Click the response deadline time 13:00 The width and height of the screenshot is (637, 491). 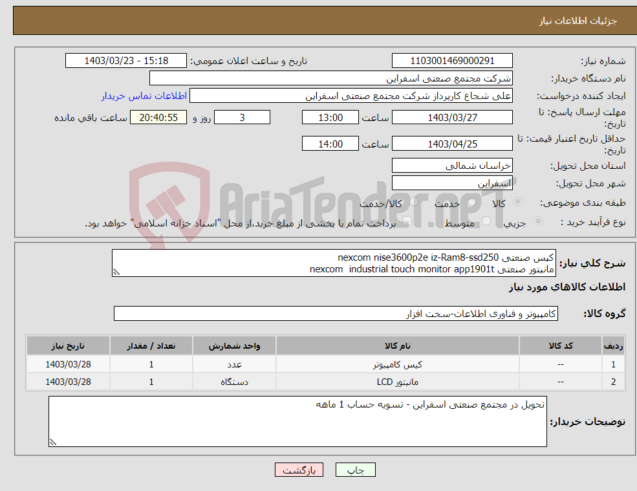pyautogui.click(x=330, y=118)
